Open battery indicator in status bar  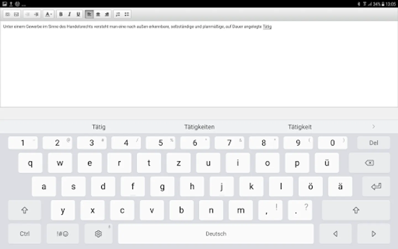point(383,4)
